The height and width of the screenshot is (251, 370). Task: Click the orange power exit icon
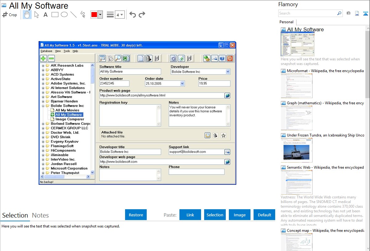pos(230,58)
